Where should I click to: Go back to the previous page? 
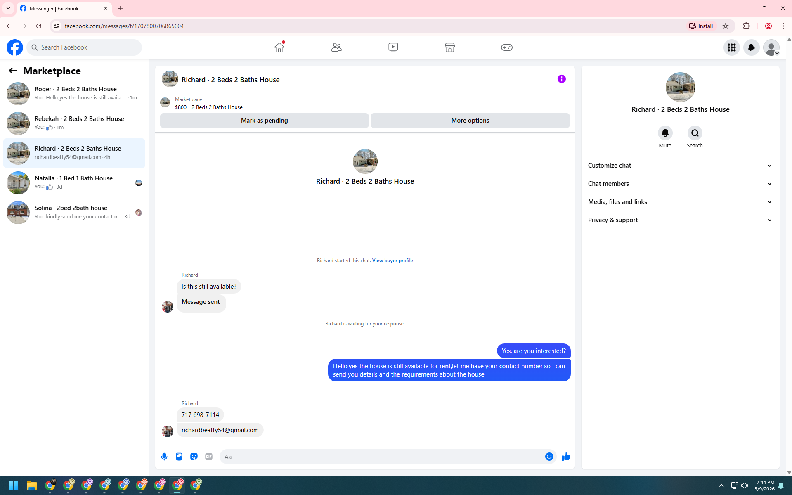[9, 26]
